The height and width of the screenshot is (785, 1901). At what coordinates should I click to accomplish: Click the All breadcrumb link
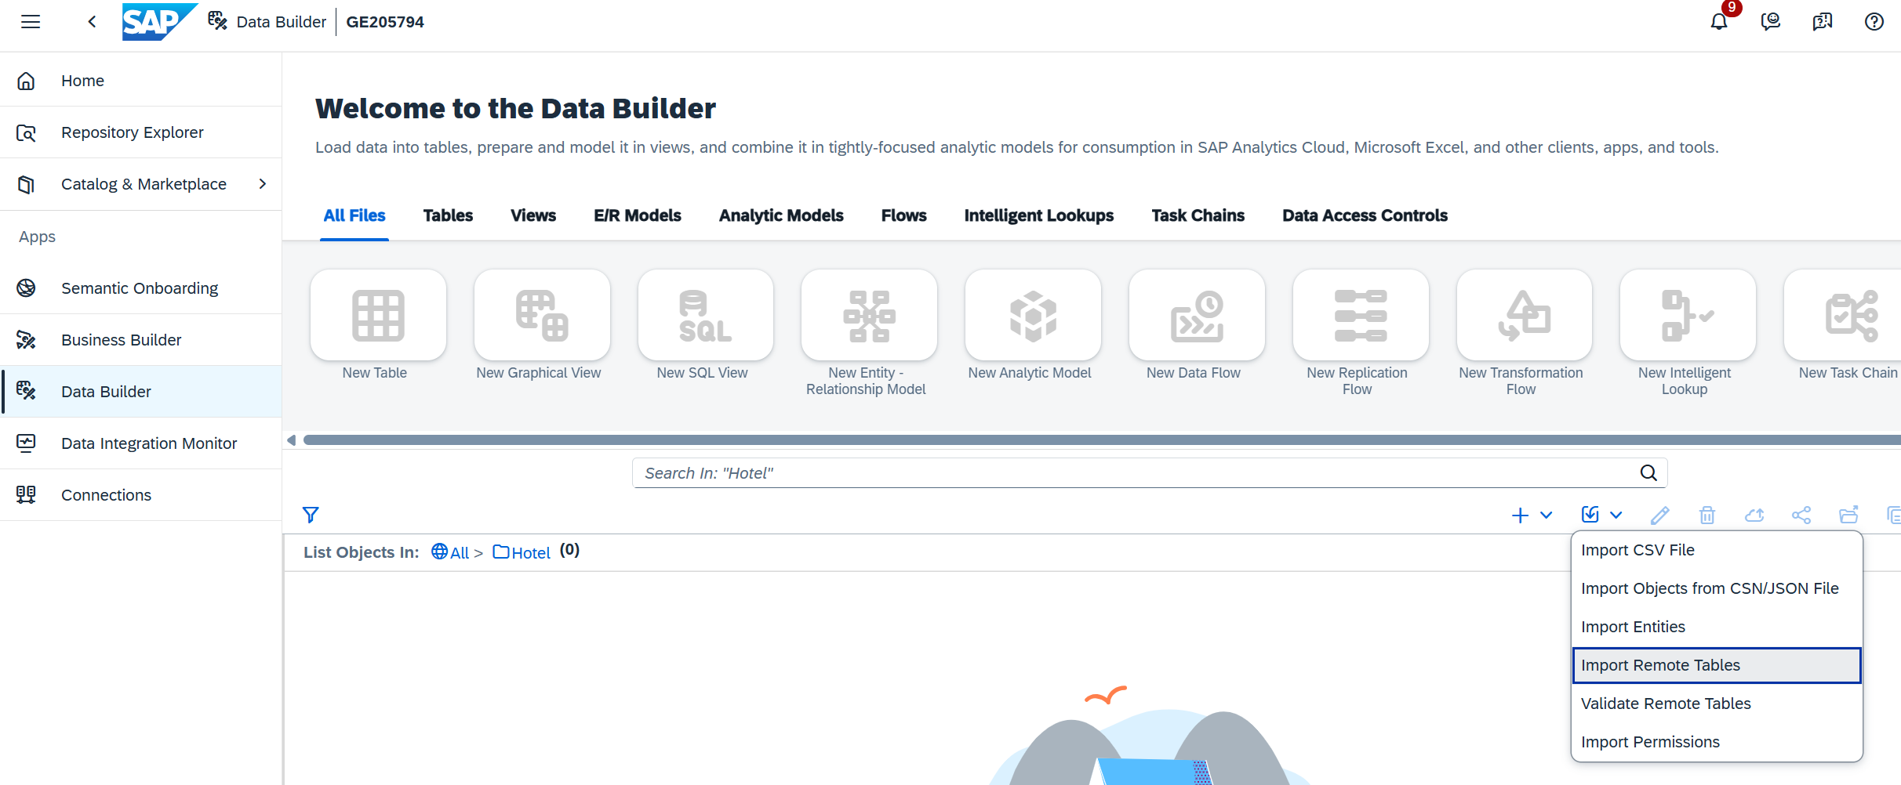pyautogui.click(x=450, y=552)
